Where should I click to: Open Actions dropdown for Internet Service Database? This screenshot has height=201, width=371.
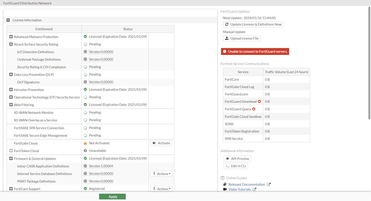click(x=161, y=173)
